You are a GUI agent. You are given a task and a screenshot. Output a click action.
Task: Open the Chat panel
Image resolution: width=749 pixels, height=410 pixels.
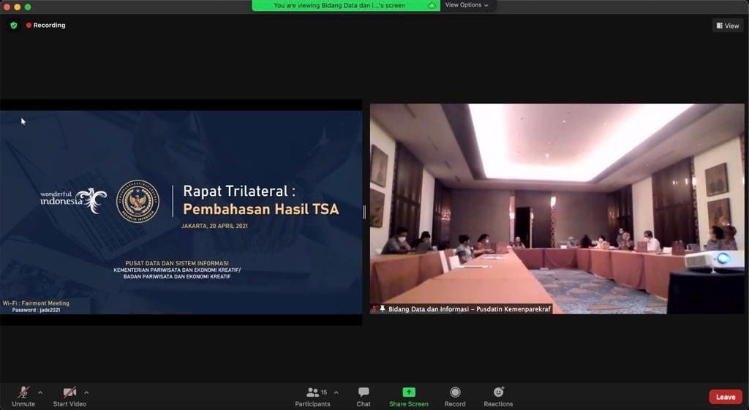coord(364,397)
